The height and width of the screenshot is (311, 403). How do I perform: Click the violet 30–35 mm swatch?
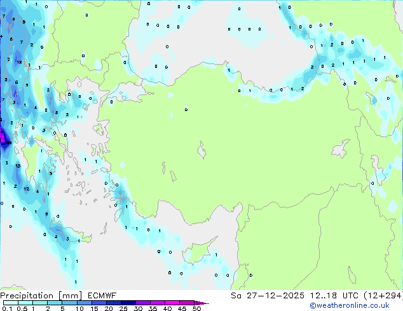[x=142, y=303]
